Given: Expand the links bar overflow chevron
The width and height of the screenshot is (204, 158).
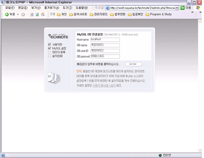Looking at the screenshot, I should (x=192, y=12).
